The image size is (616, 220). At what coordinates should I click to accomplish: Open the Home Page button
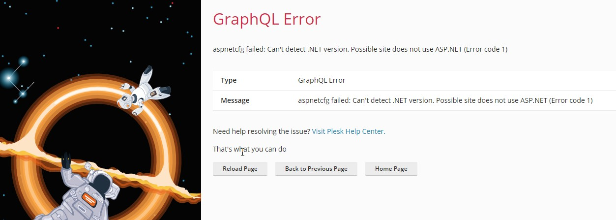(391, 169)
